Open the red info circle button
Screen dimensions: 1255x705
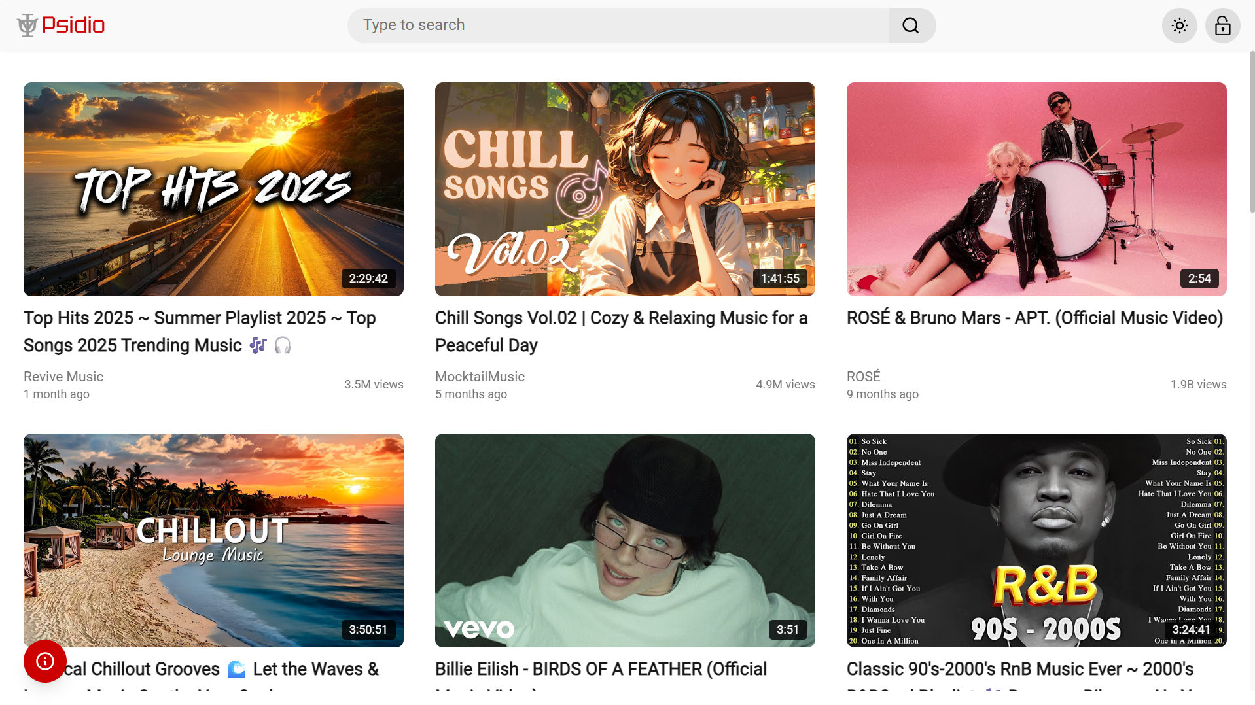(45, 661)
